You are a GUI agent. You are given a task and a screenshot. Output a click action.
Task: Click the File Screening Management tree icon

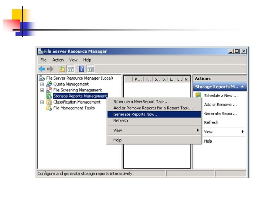[x=49, y=90]
